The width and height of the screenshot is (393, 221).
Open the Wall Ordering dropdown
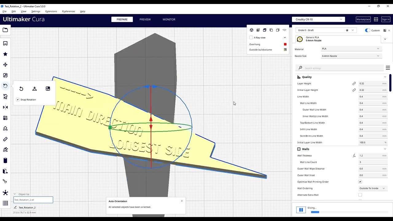click(x=372, y=188)
